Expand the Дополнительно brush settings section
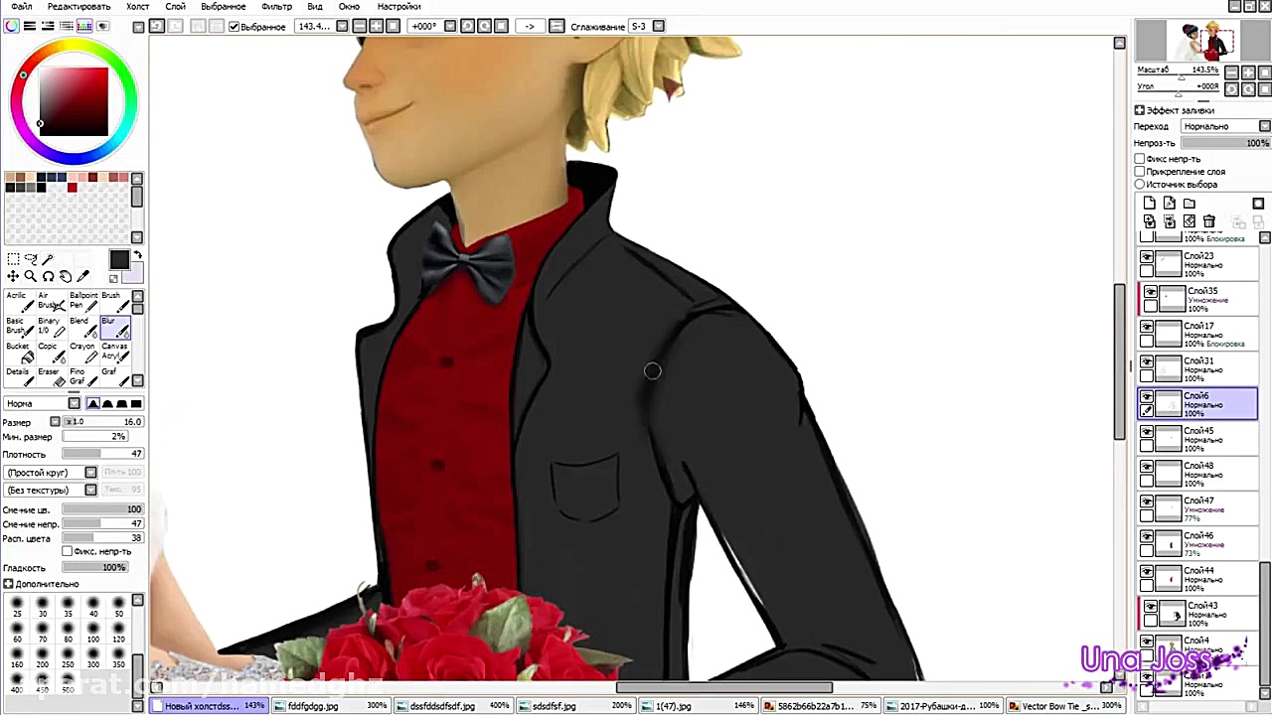This screenshot has height=715, width=1272. pyautogui.click(x=8, y=584)
